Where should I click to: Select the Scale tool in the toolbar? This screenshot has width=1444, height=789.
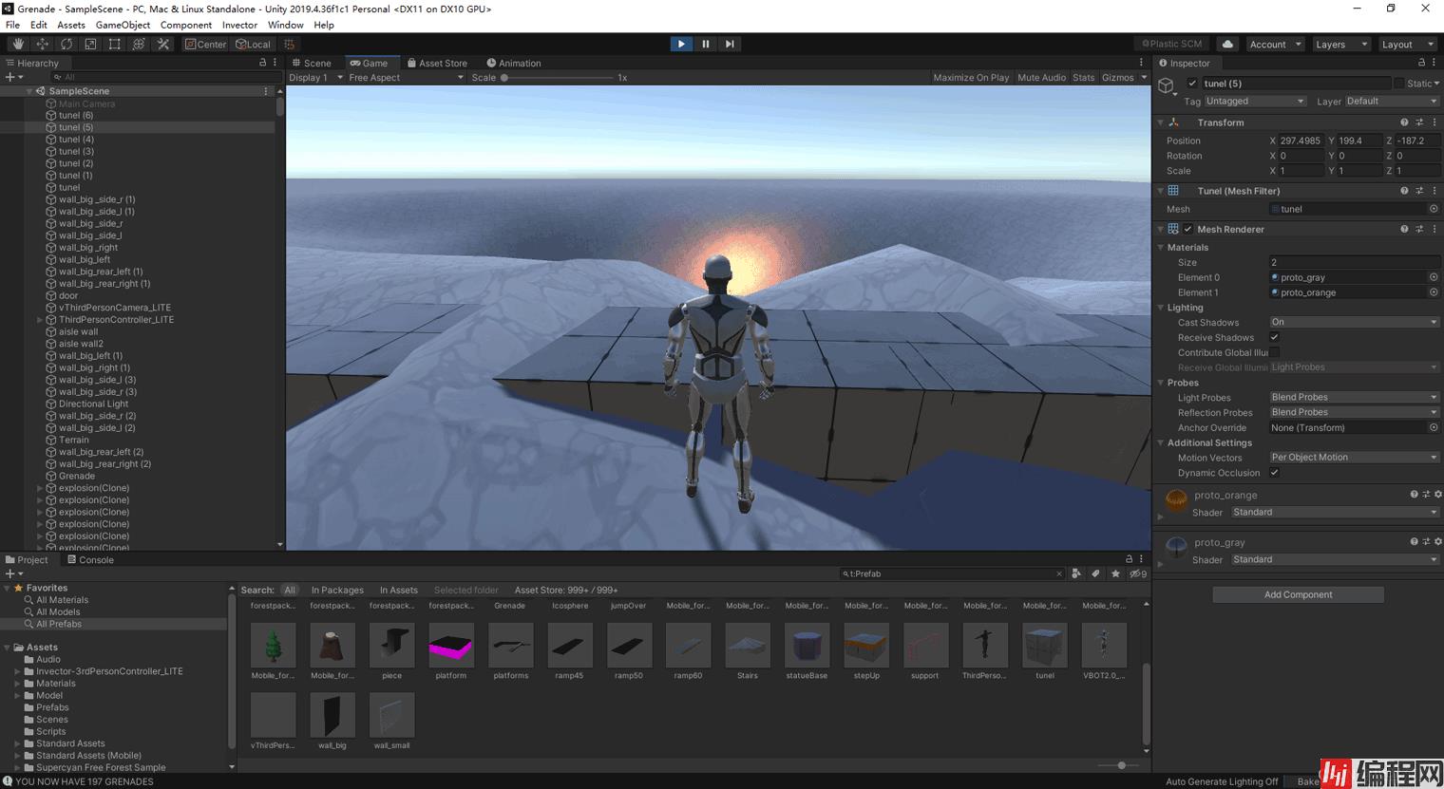(90, 44)
